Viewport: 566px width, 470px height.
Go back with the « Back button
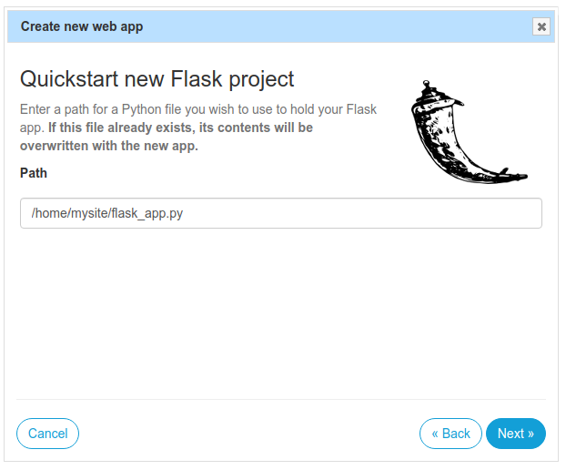coord(450,434)
